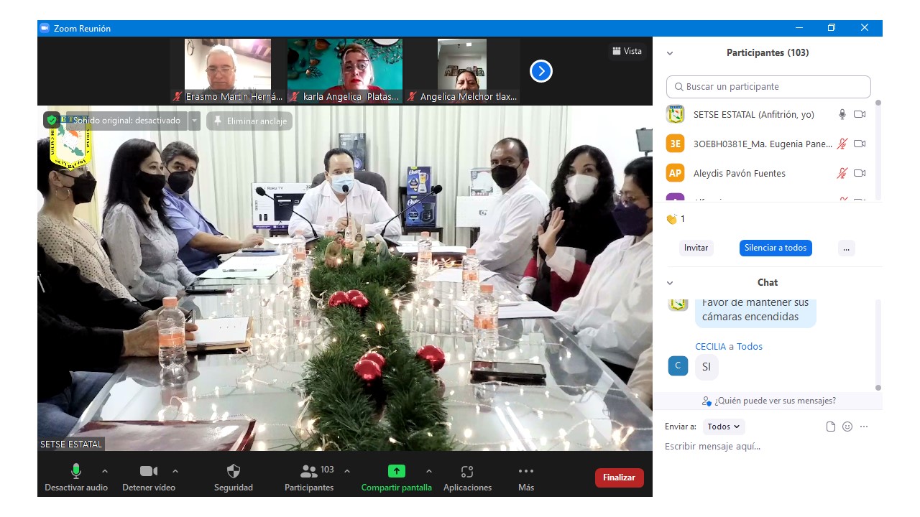Click Eliminar anclaje pin button
Screen dimensions: 920x517
click(249, 121)
